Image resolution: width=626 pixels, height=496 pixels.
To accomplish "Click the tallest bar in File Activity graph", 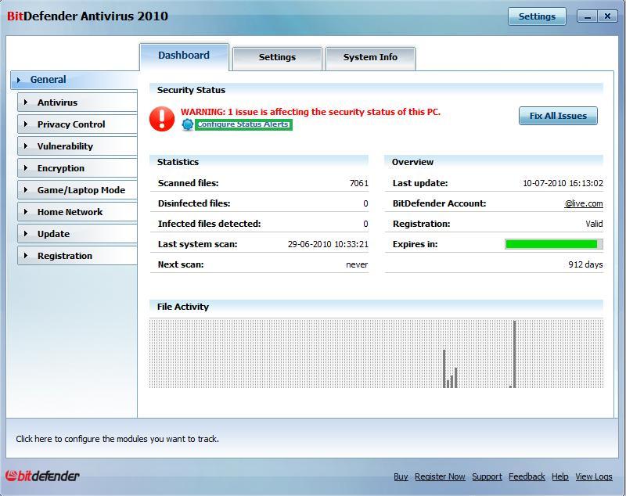I will [x=515, y=354].
